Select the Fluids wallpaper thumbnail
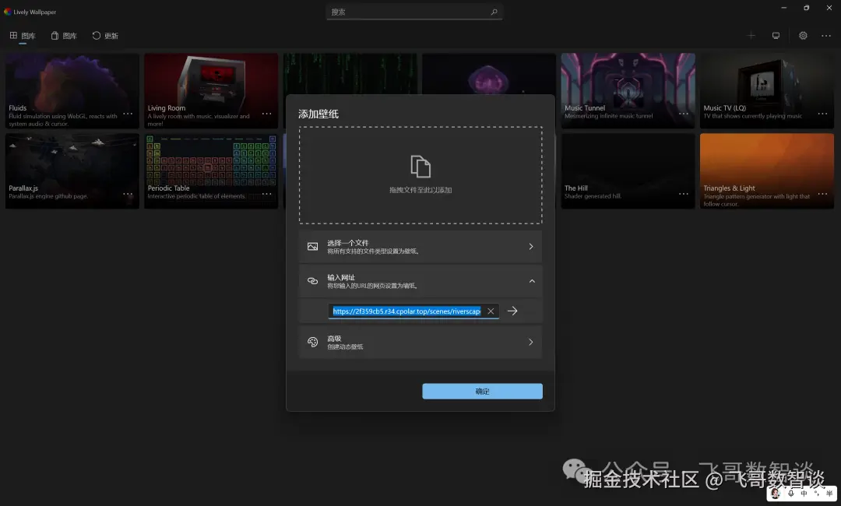This screenshot has height=506, width=841. tap(72, 90)
